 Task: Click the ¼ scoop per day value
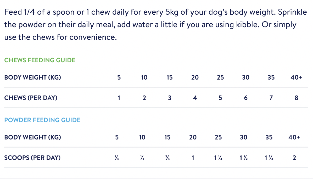tap(117, 158)
